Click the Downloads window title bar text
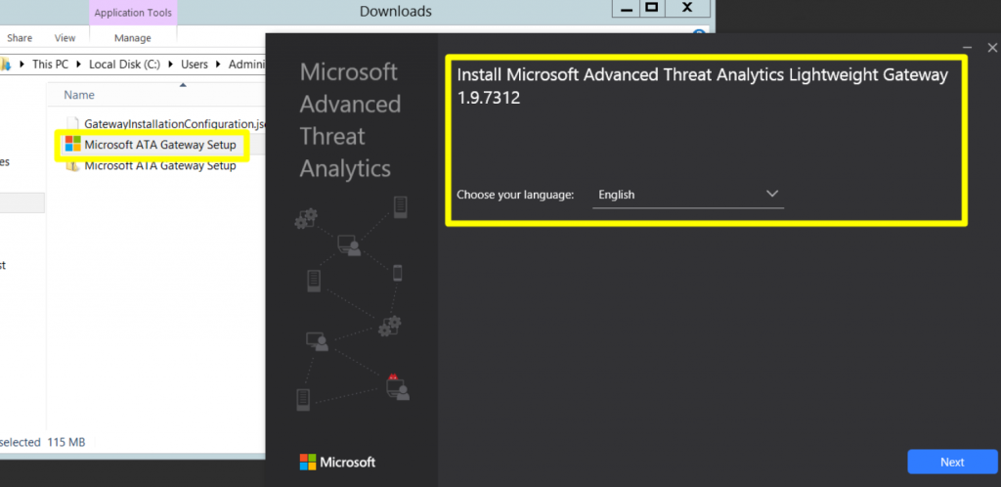 point(396,12)
